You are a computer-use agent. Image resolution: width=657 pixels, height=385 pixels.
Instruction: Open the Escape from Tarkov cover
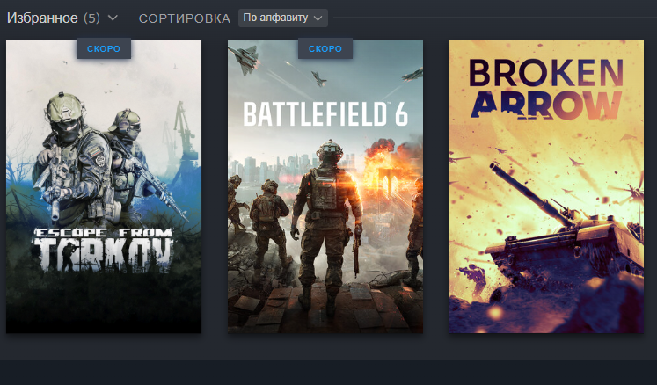(x=104, y=187)
